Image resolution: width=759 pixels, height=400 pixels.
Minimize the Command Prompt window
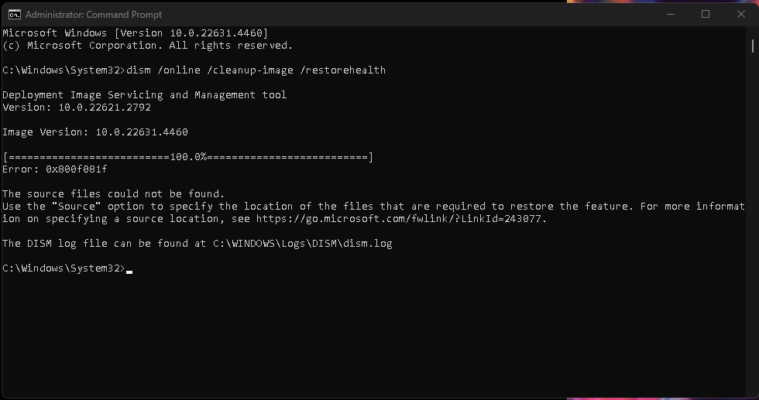point(671,15)
